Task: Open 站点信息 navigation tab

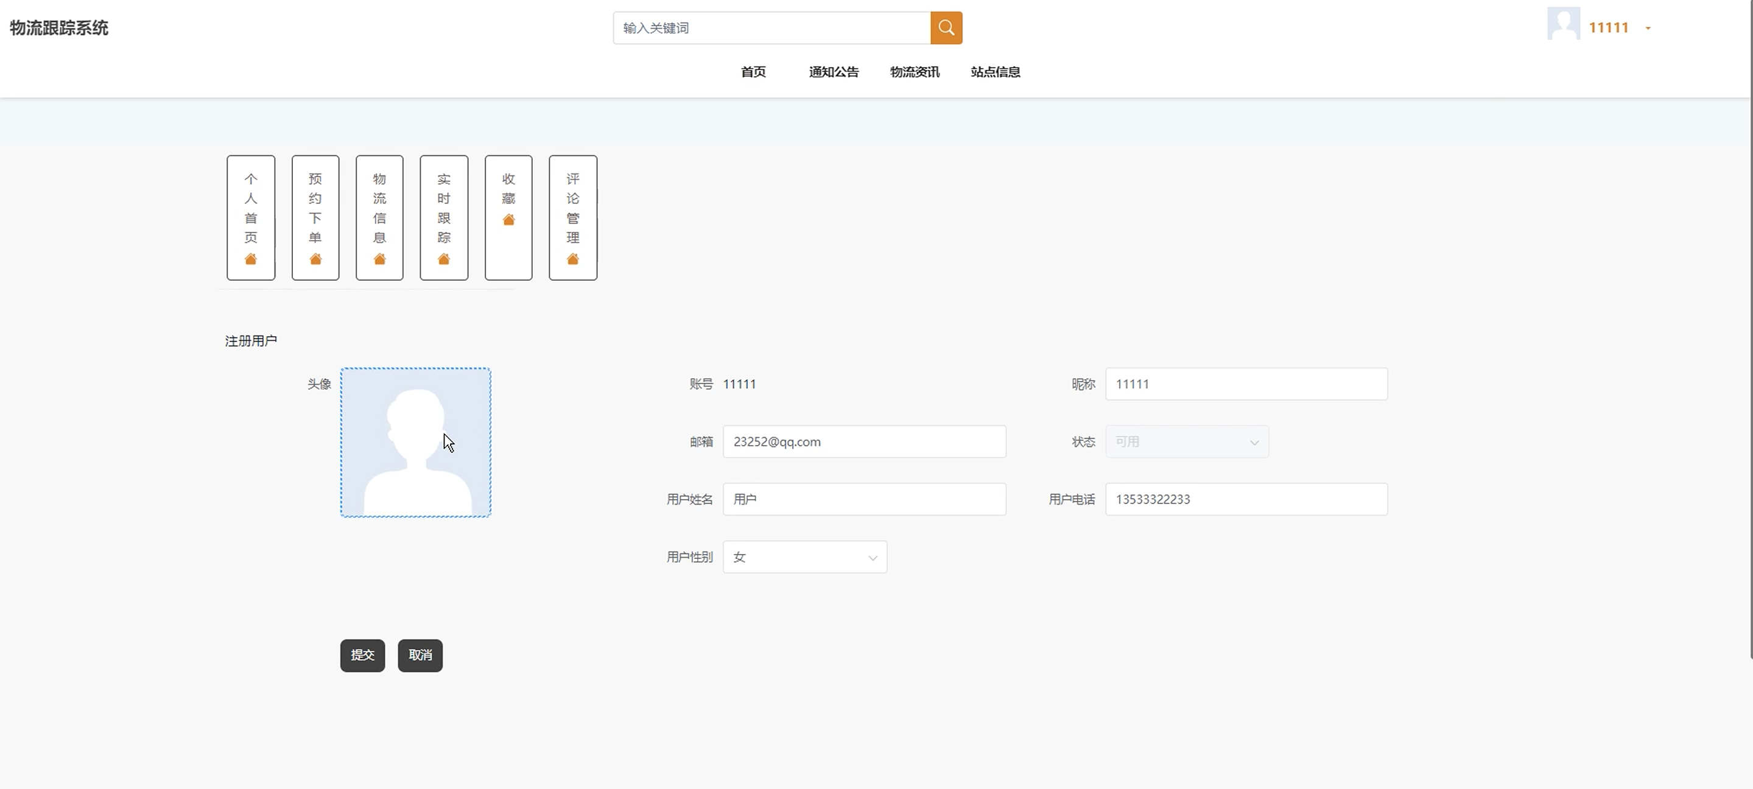Action: coord(995,72)
